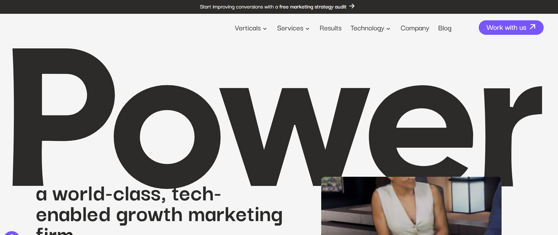Expand the Services dropdown chevron

[x=307, y=29]
